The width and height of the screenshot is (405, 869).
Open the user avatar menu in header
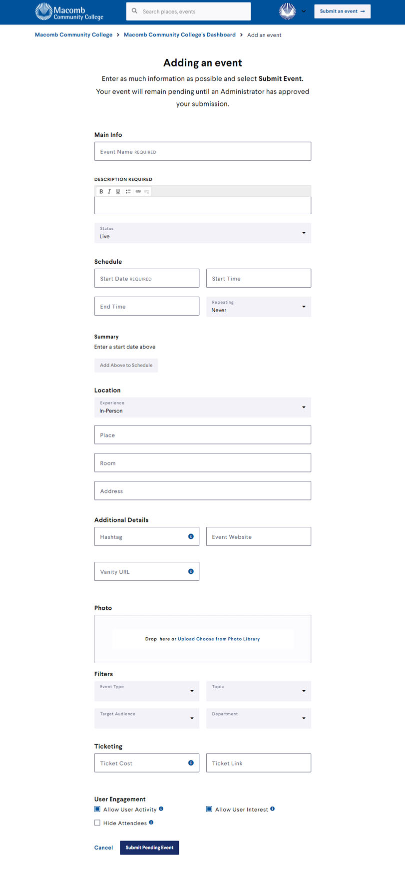[x=292, y=11]
